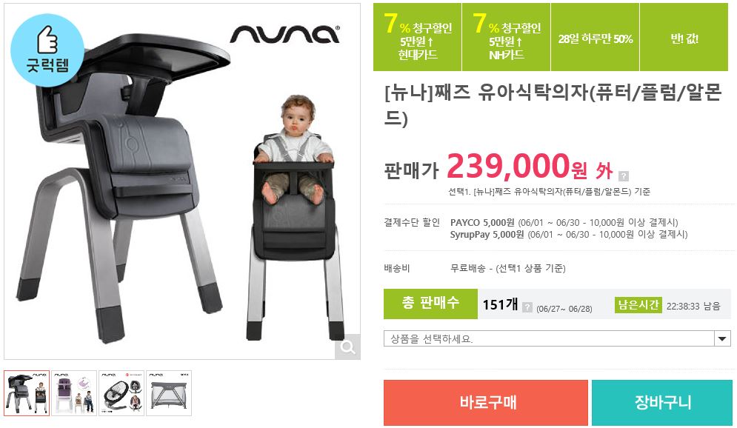Add to cart with 장바구니 button
The width and height of the screenshot is (737, 428).
coord(661,403)
